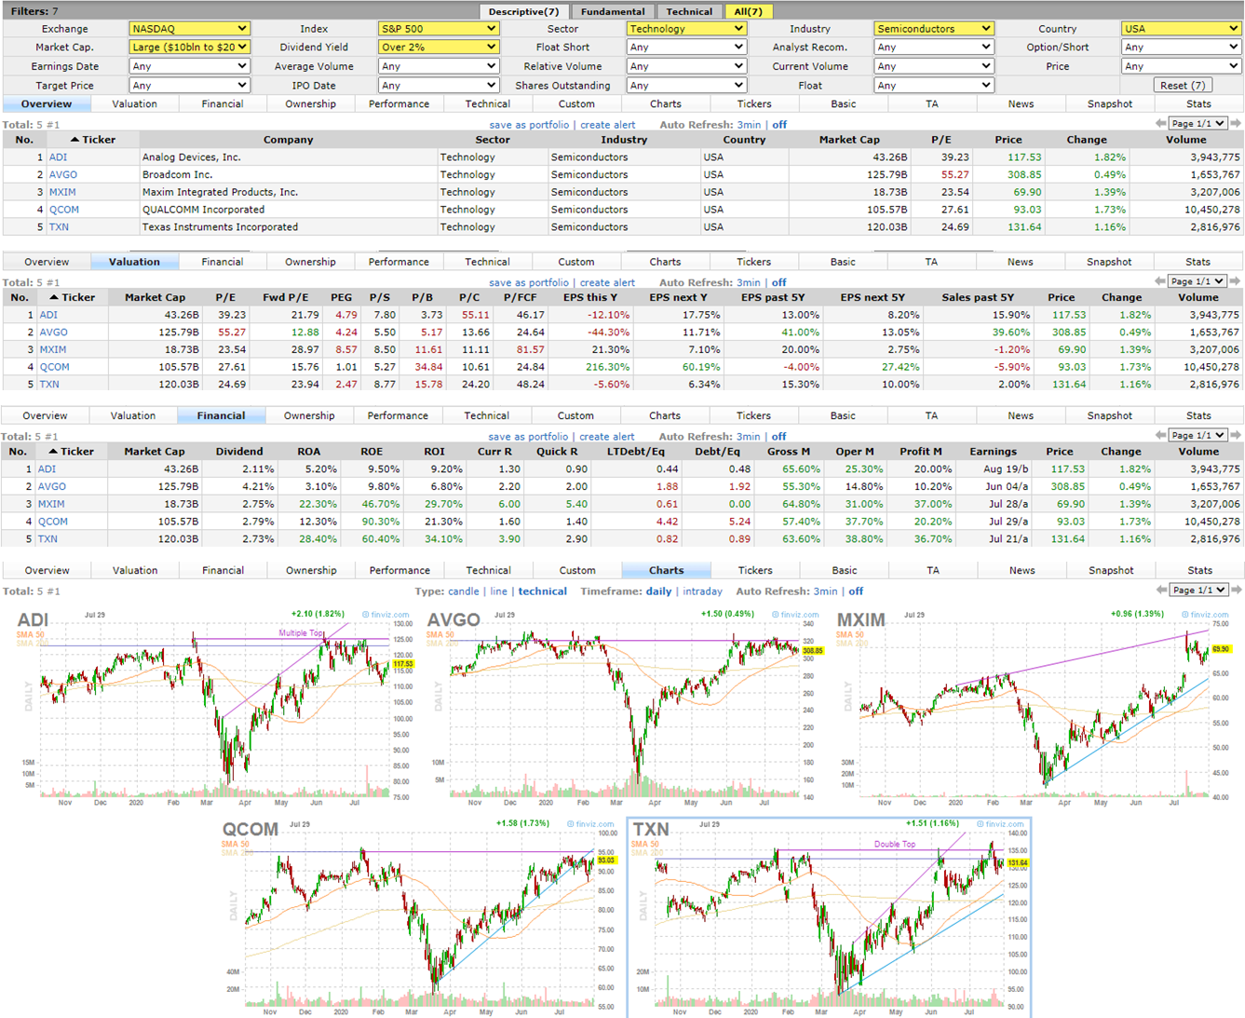
Task: Open the MXIM ticker link in Overview table
Action: pyautogui.click(x=62, y=192)
